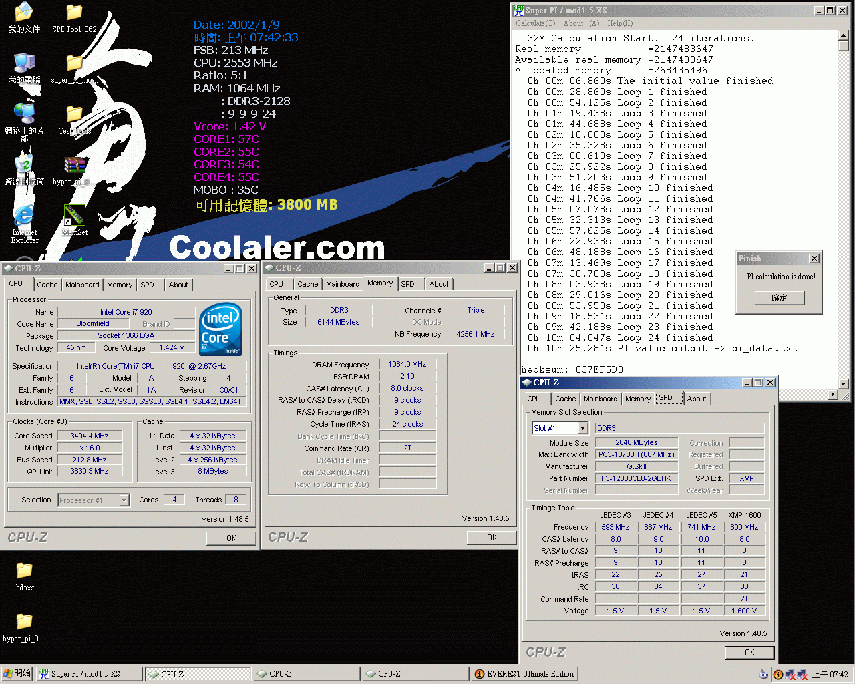Image resolution: width=855 pixels, height=684 pixels.
Task: Confirm the PI calculation done dialog
Action: (x=780, y=298)
